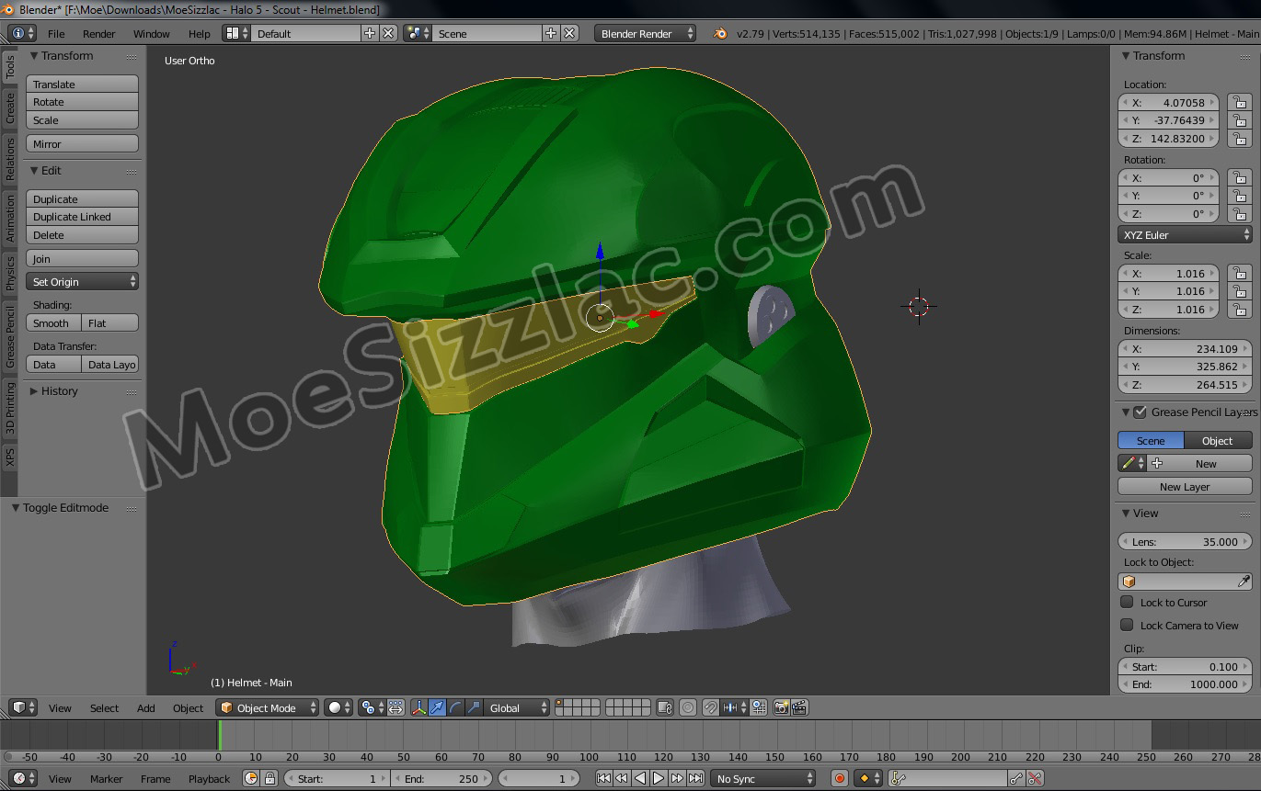Open the Global orientation dropdown
This screenshot has height=791, width=1261.
(518, 707)
